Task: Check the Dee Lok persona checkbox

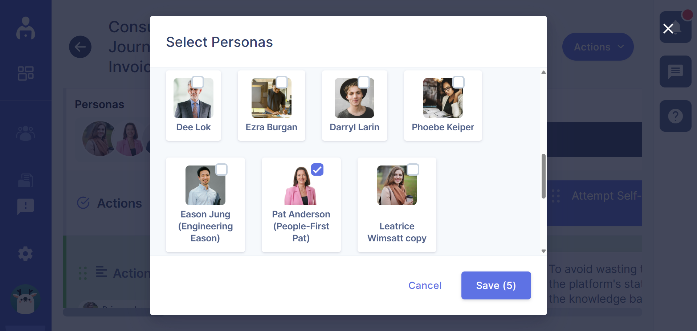Action: click(x=198, y=82)
